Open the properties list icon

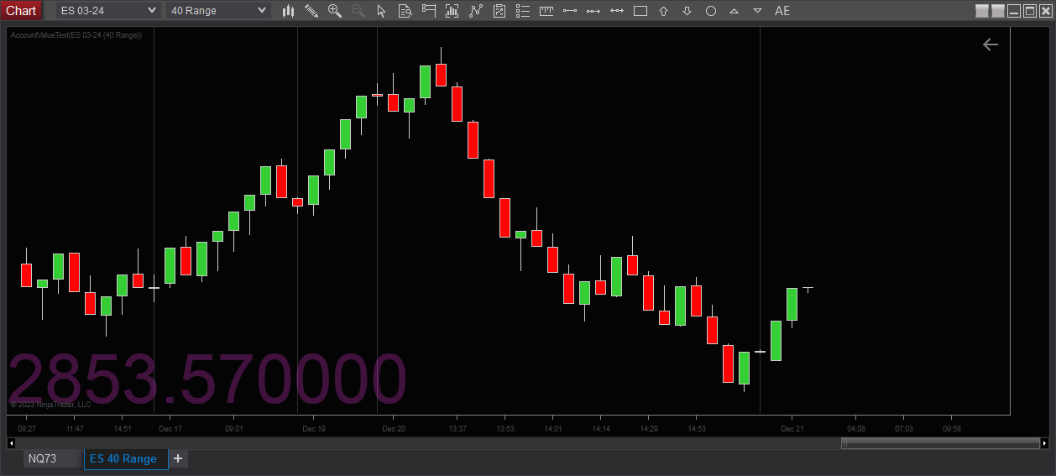[523, 11]
